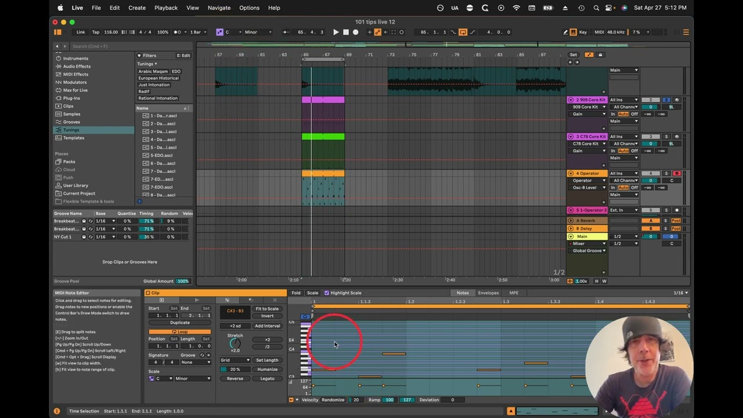Fold the 2 909 Core Kit track
Screen dimensions: 743x418
click(x=571, y=100)
